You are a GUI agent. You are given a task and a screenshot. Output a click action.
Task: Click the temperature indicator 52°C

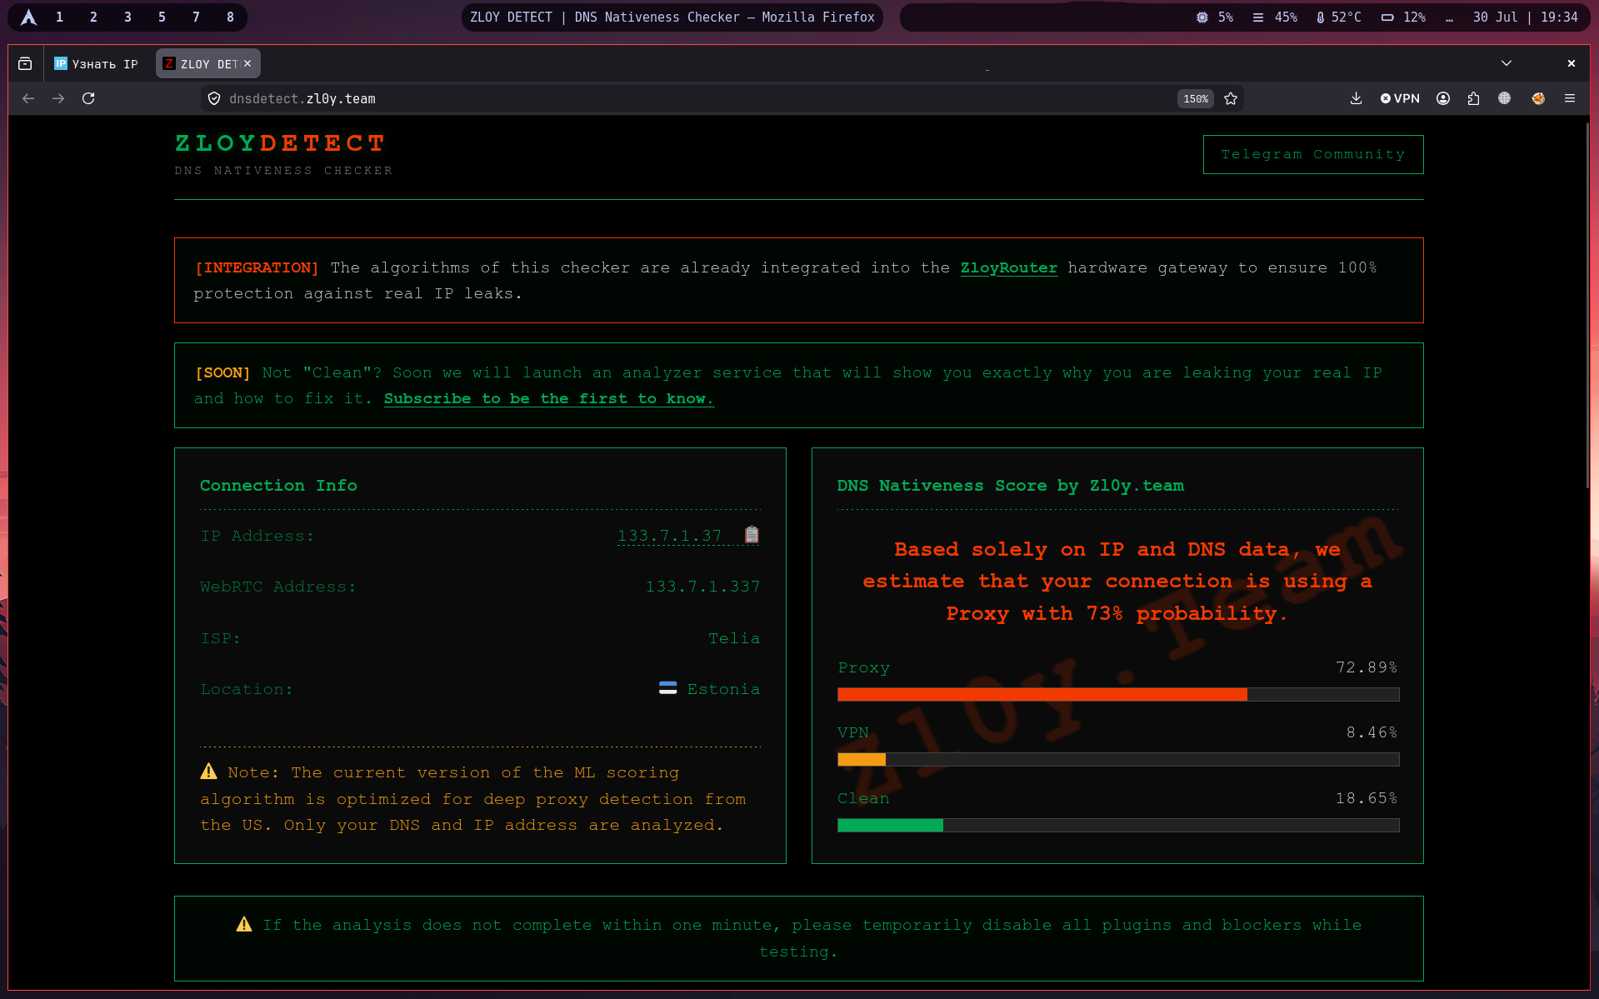1338,17
